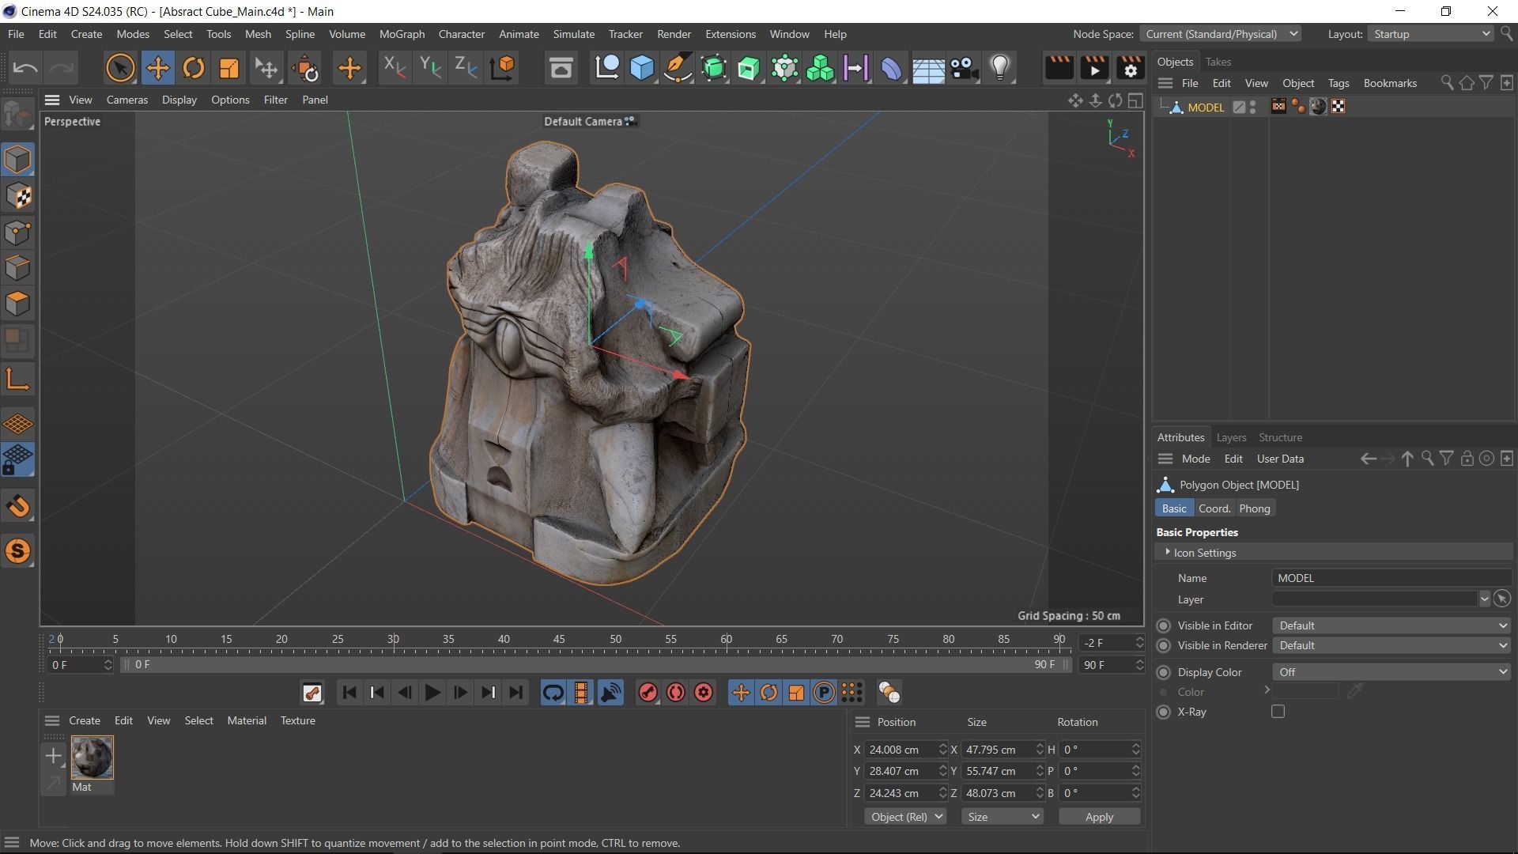Go to end of animation
Screen dimensions: 1518x854
pos(515,693)
